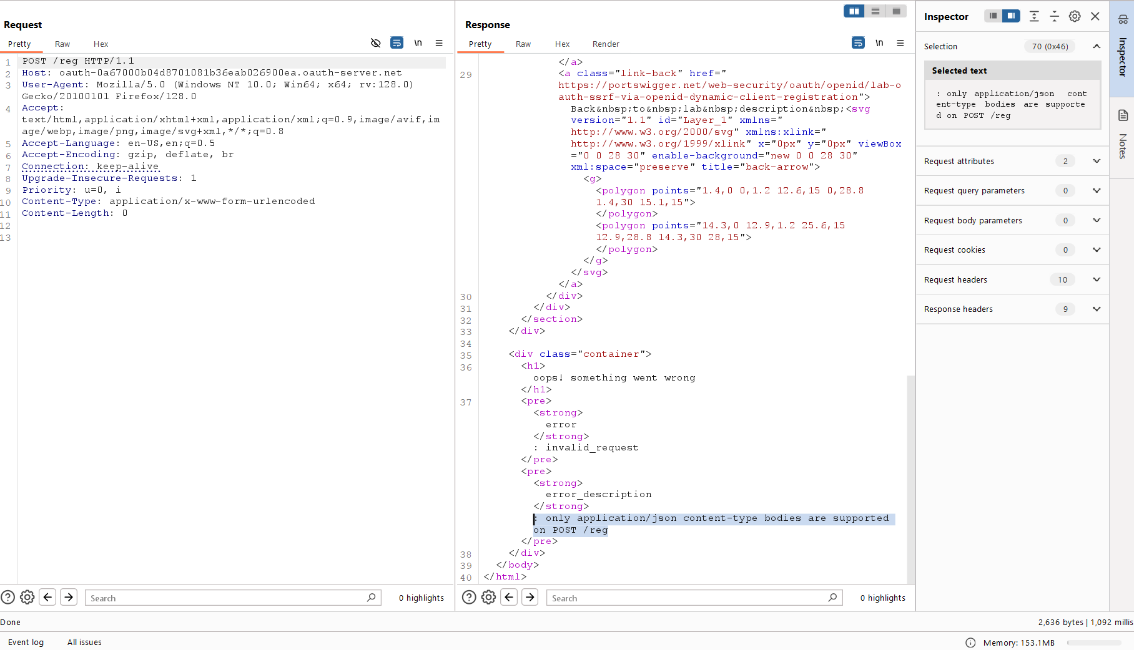Toggle the \n show newlines button in Response

[879, 43]
